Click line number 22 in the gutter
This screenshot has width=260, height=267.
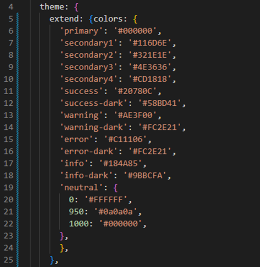(9, 224)
